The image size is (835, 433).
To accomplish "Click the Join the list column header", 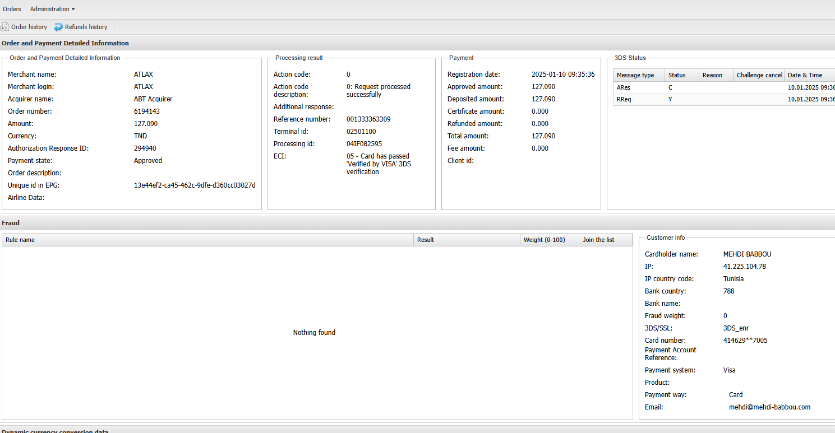I will (598, 240).
